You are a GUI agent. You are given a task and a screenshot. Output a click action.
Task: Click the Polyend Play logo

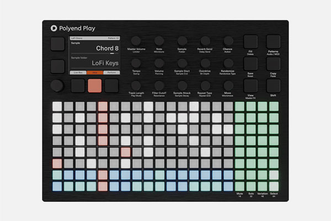tap(73, 28)
